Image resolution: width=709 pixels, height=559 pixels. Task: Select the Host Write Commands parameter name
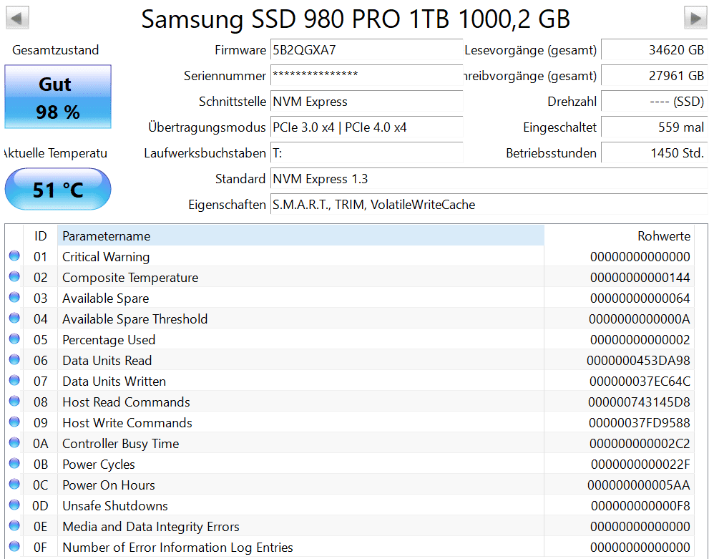(127, 423)
